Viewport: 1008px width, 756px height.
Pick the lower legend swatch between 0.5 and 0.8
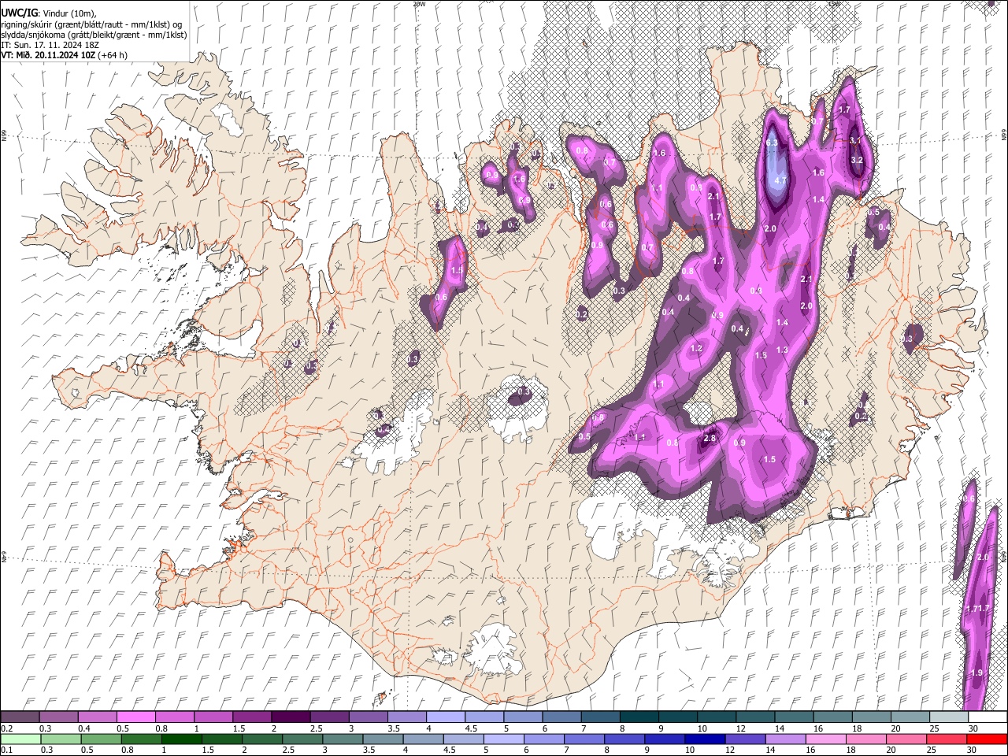(x=101, y=739)
